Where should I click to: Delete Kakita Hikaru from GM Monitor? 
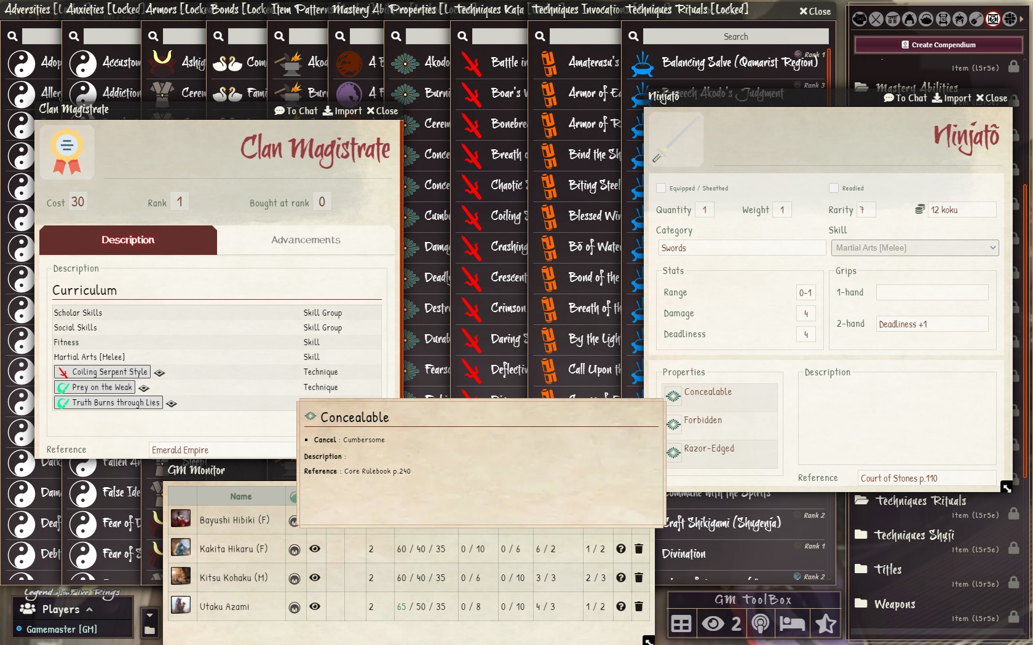(638, 549)
